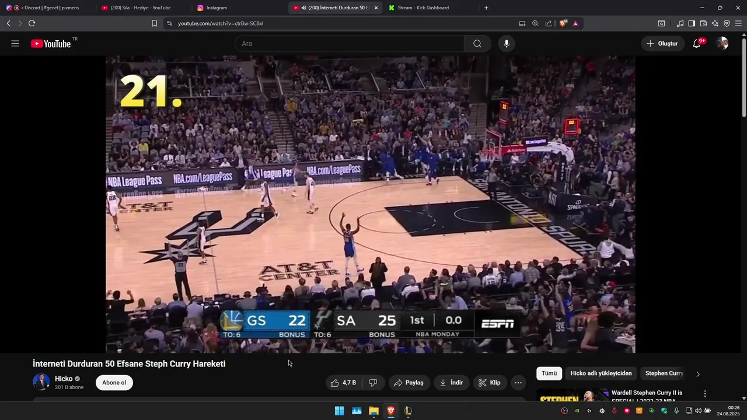Open Brave Wallet icon
Viewport: 747px width, 420px height.
click(x=703, y=23)
